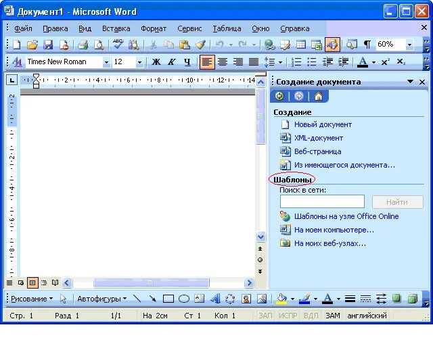Decrease paragraph indent
This screenshot has height=346, width=433.
tap(327, 61)
